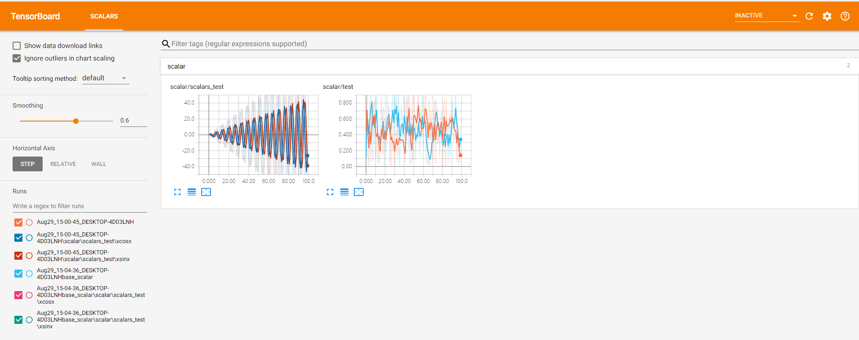Viewport: 859px width, 340px height.
Task: Toggle y-axis log scale for scalar/scalars_test
Action: tap(192, 192)
